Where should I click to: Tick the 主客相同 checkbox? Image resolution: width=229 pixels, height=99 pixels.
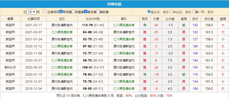coord(45,12)
